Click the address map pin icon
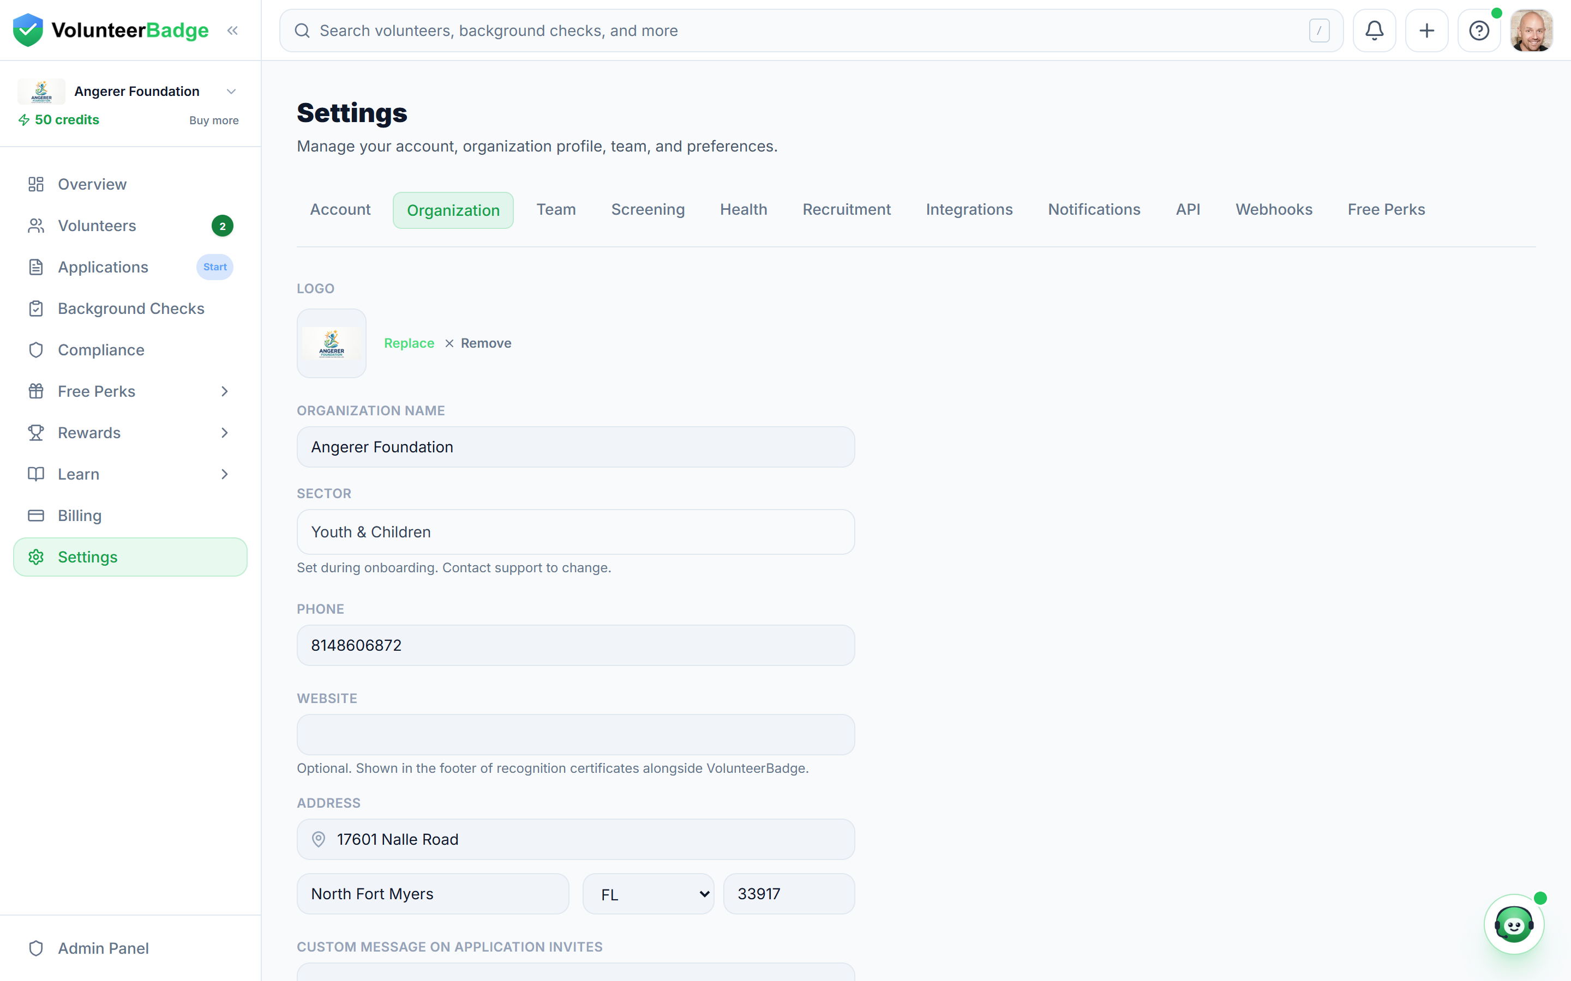The height and width of the screenshot is (981, 1571). tap(318, 839)
